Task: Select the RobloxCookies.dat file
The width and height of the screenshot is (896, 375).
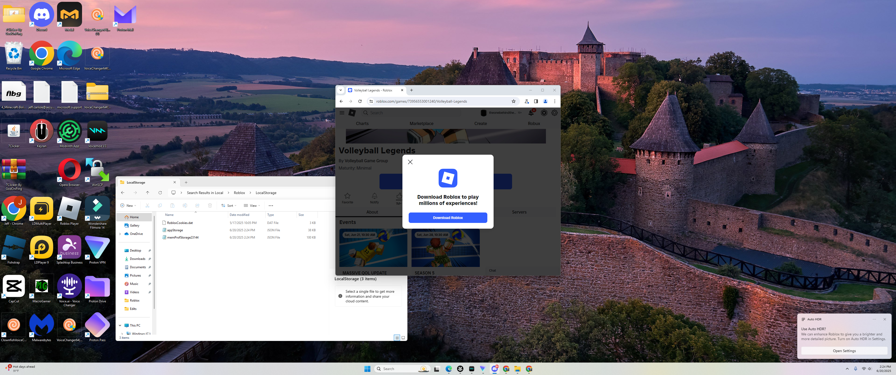Action: click(180, 223)
